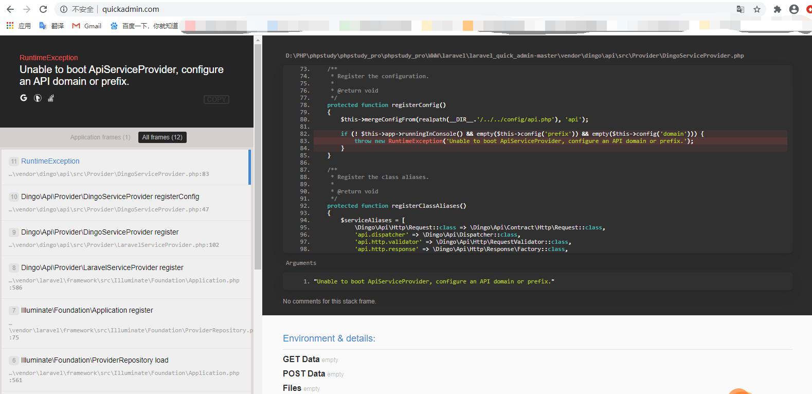Open the Apps shortcut in the bookmarks bar
This screenshot has width=812, height=394.
(x=19, y=26)
